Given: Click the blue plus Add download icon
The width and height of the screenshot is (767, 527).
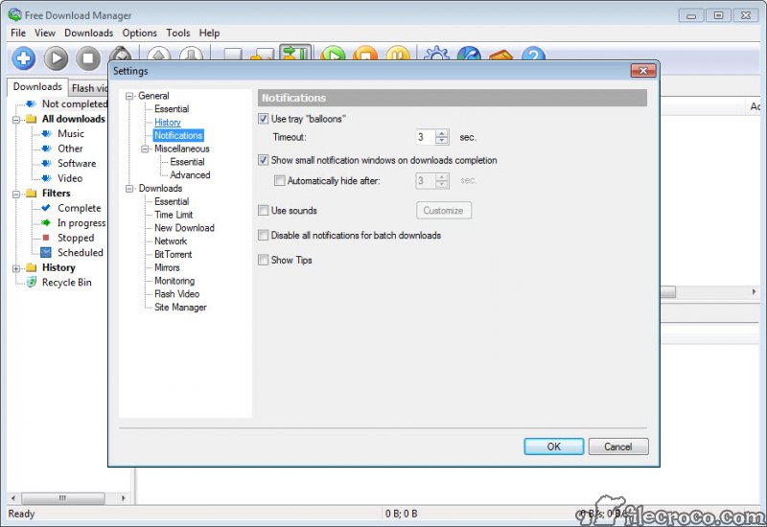Looking at the screenshot, I should coord(23,58).
